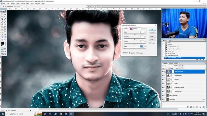Hide the Background copy layer
This screenshot has height=116, width=207.
coord(163,95)
